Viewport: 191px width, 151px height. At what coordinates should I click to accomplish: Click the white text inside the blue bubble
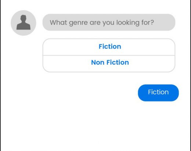pyautogui.click(x=158, y=92)
